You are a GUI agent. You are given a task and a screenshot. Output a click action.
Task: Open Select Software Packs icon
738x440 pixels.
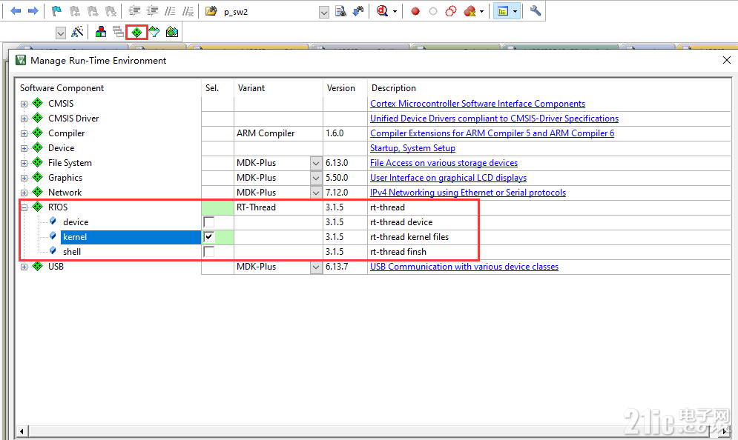coord(154,32)
